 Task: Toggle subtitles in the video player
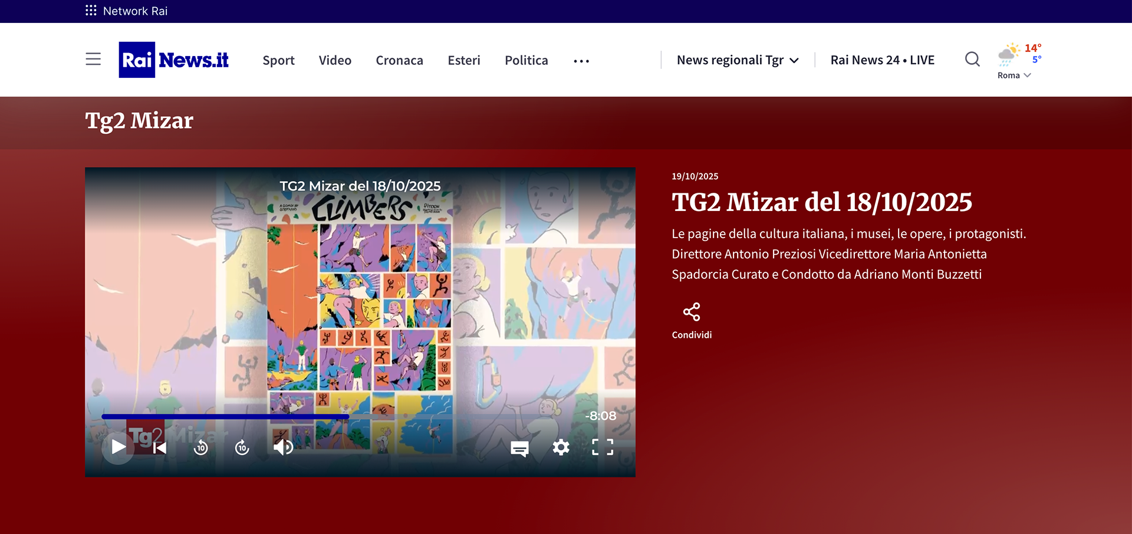pyautogui.click(x=519, y=449)
